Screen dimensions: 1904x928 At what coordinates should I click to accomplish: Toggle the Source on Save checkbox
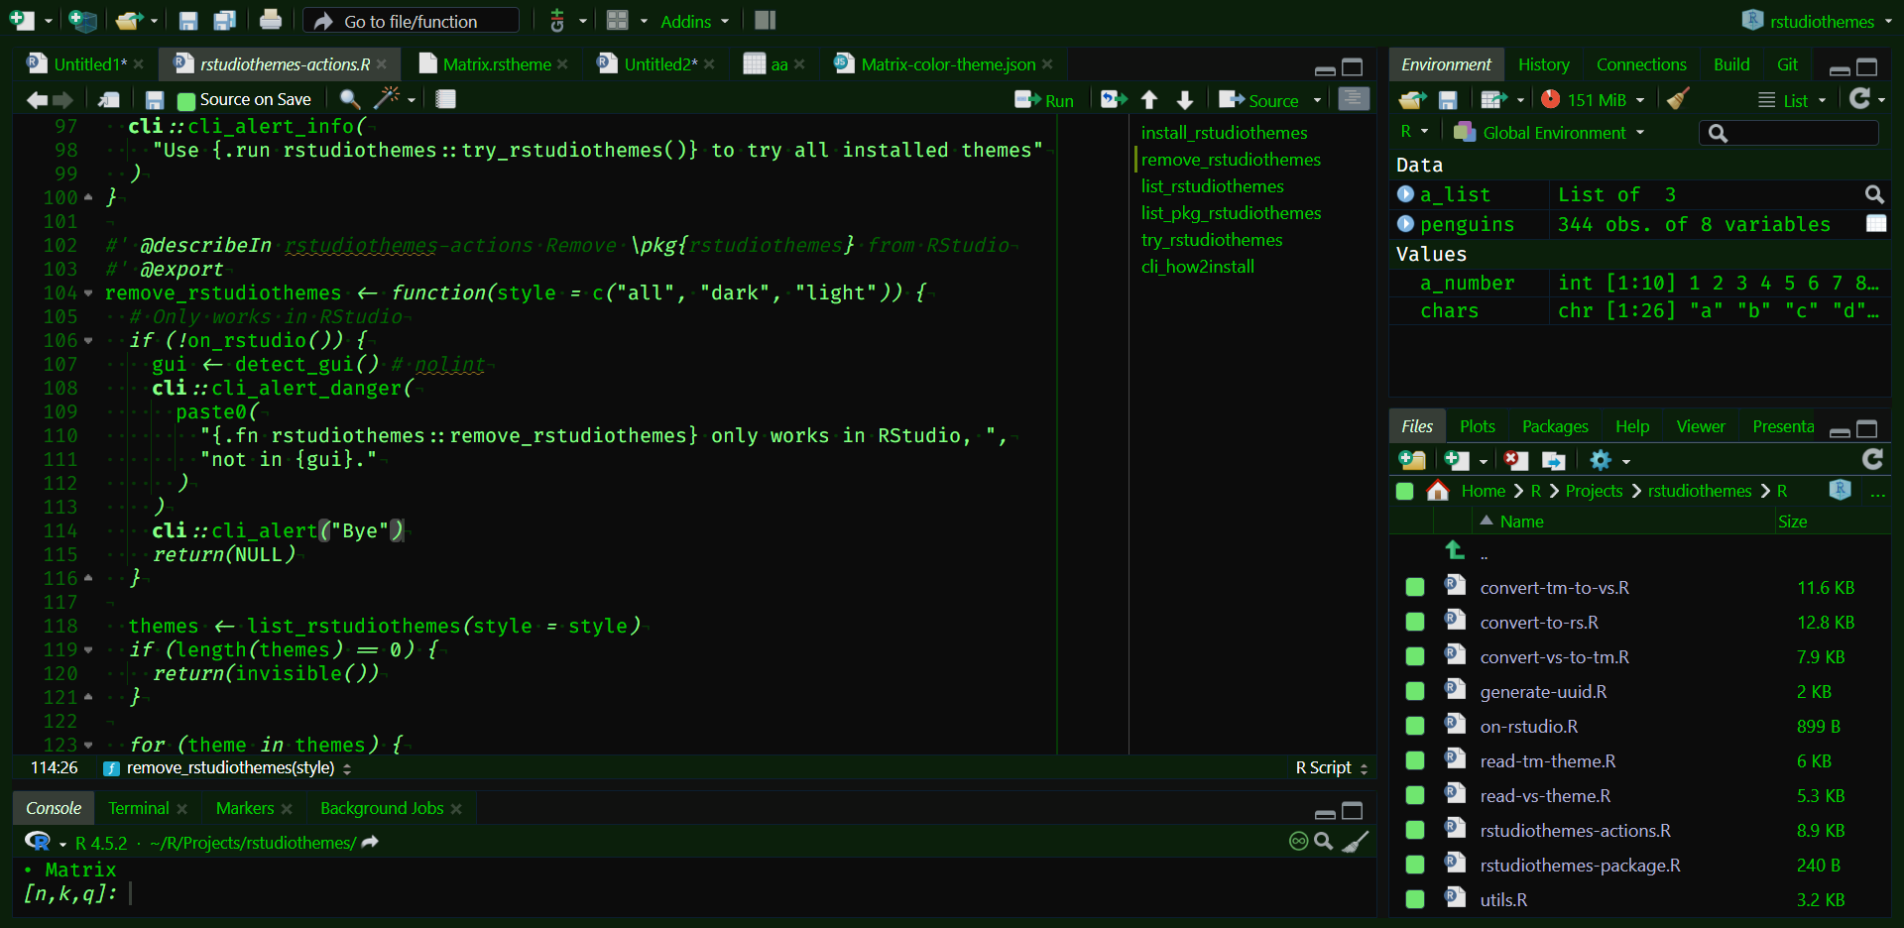click(x=186, y=100)
